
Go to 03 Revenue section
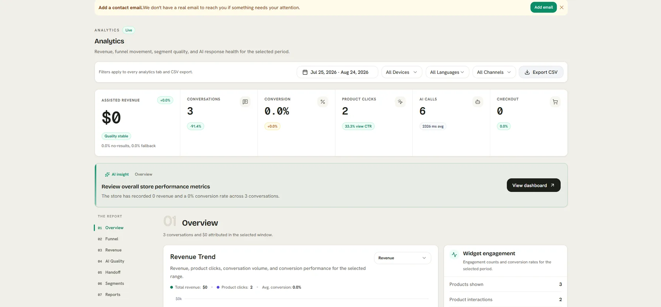pos(109,250)
